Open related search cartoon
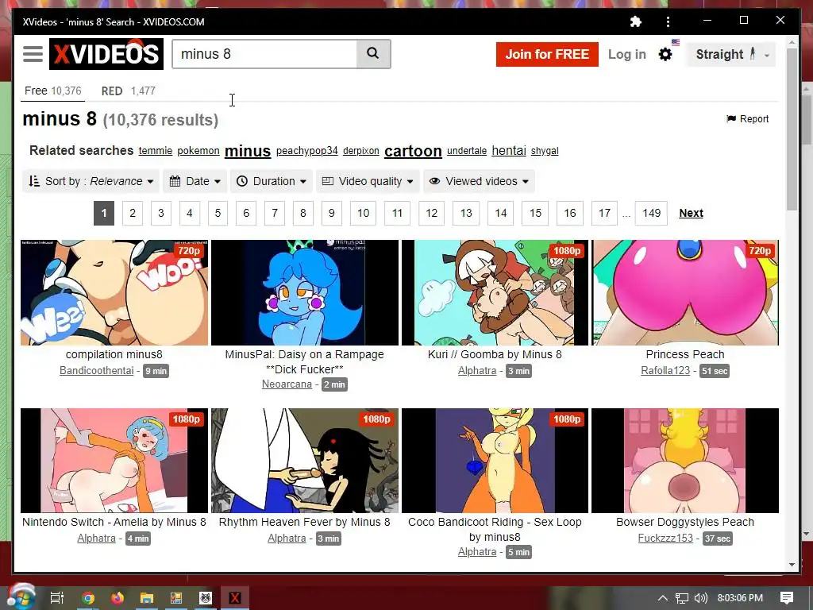 click(x=413, y=151)
